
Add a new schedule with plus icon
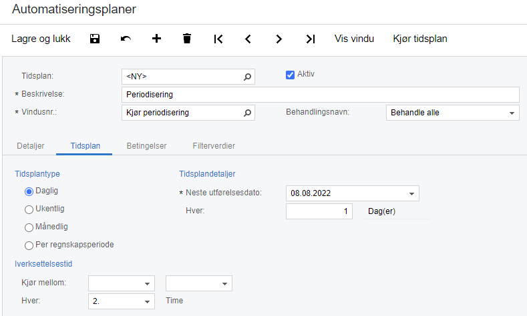(156, 39)
